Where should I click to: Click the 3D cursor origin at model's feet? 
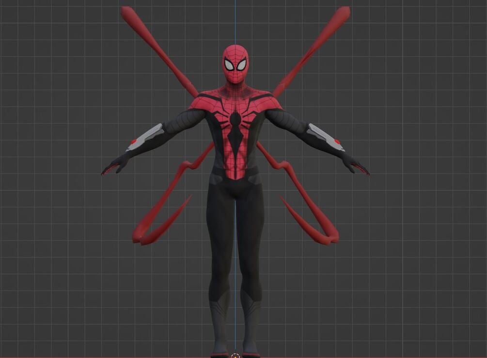(x=235, y=356)
